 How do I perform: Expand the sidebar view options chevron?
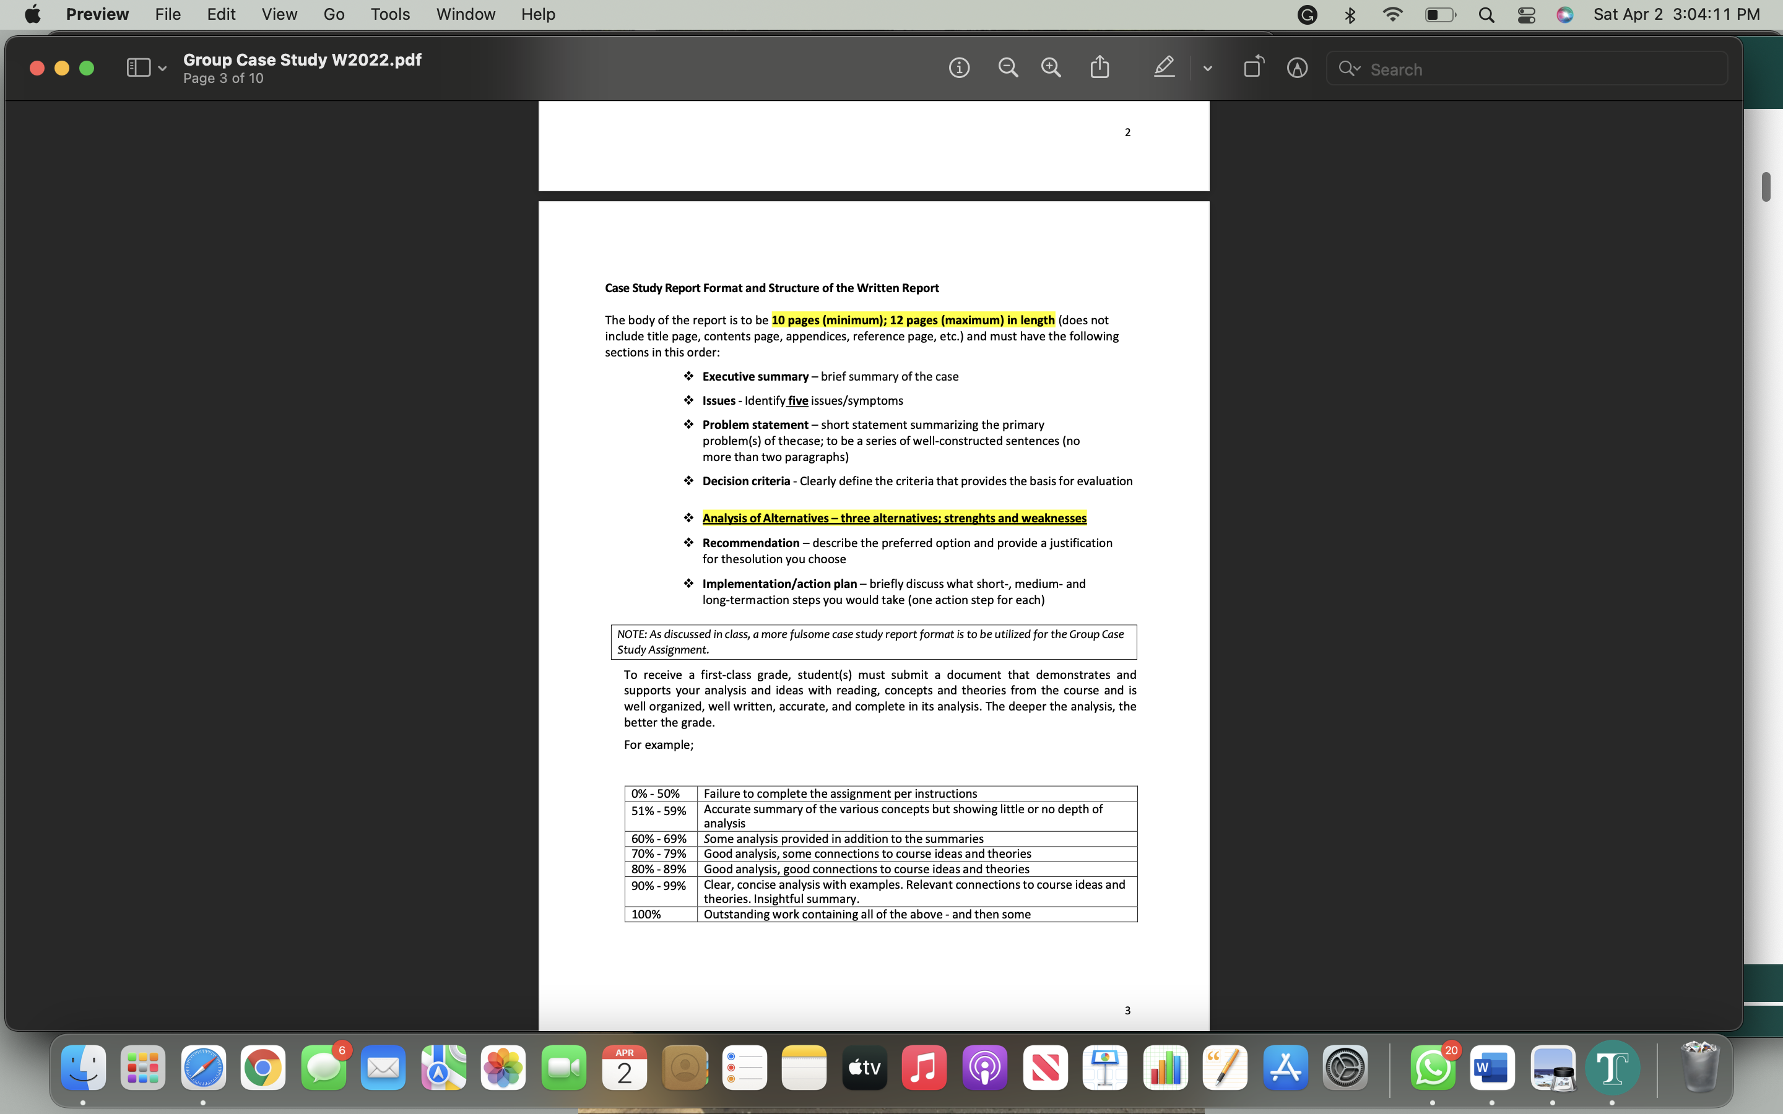pyautogui.click(x=162, y=69)
